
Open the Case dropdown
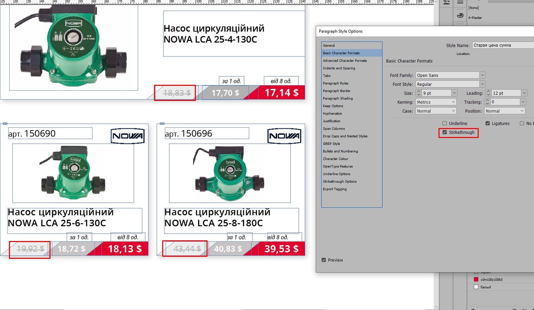pyautogui.click(x=436, y=111)
